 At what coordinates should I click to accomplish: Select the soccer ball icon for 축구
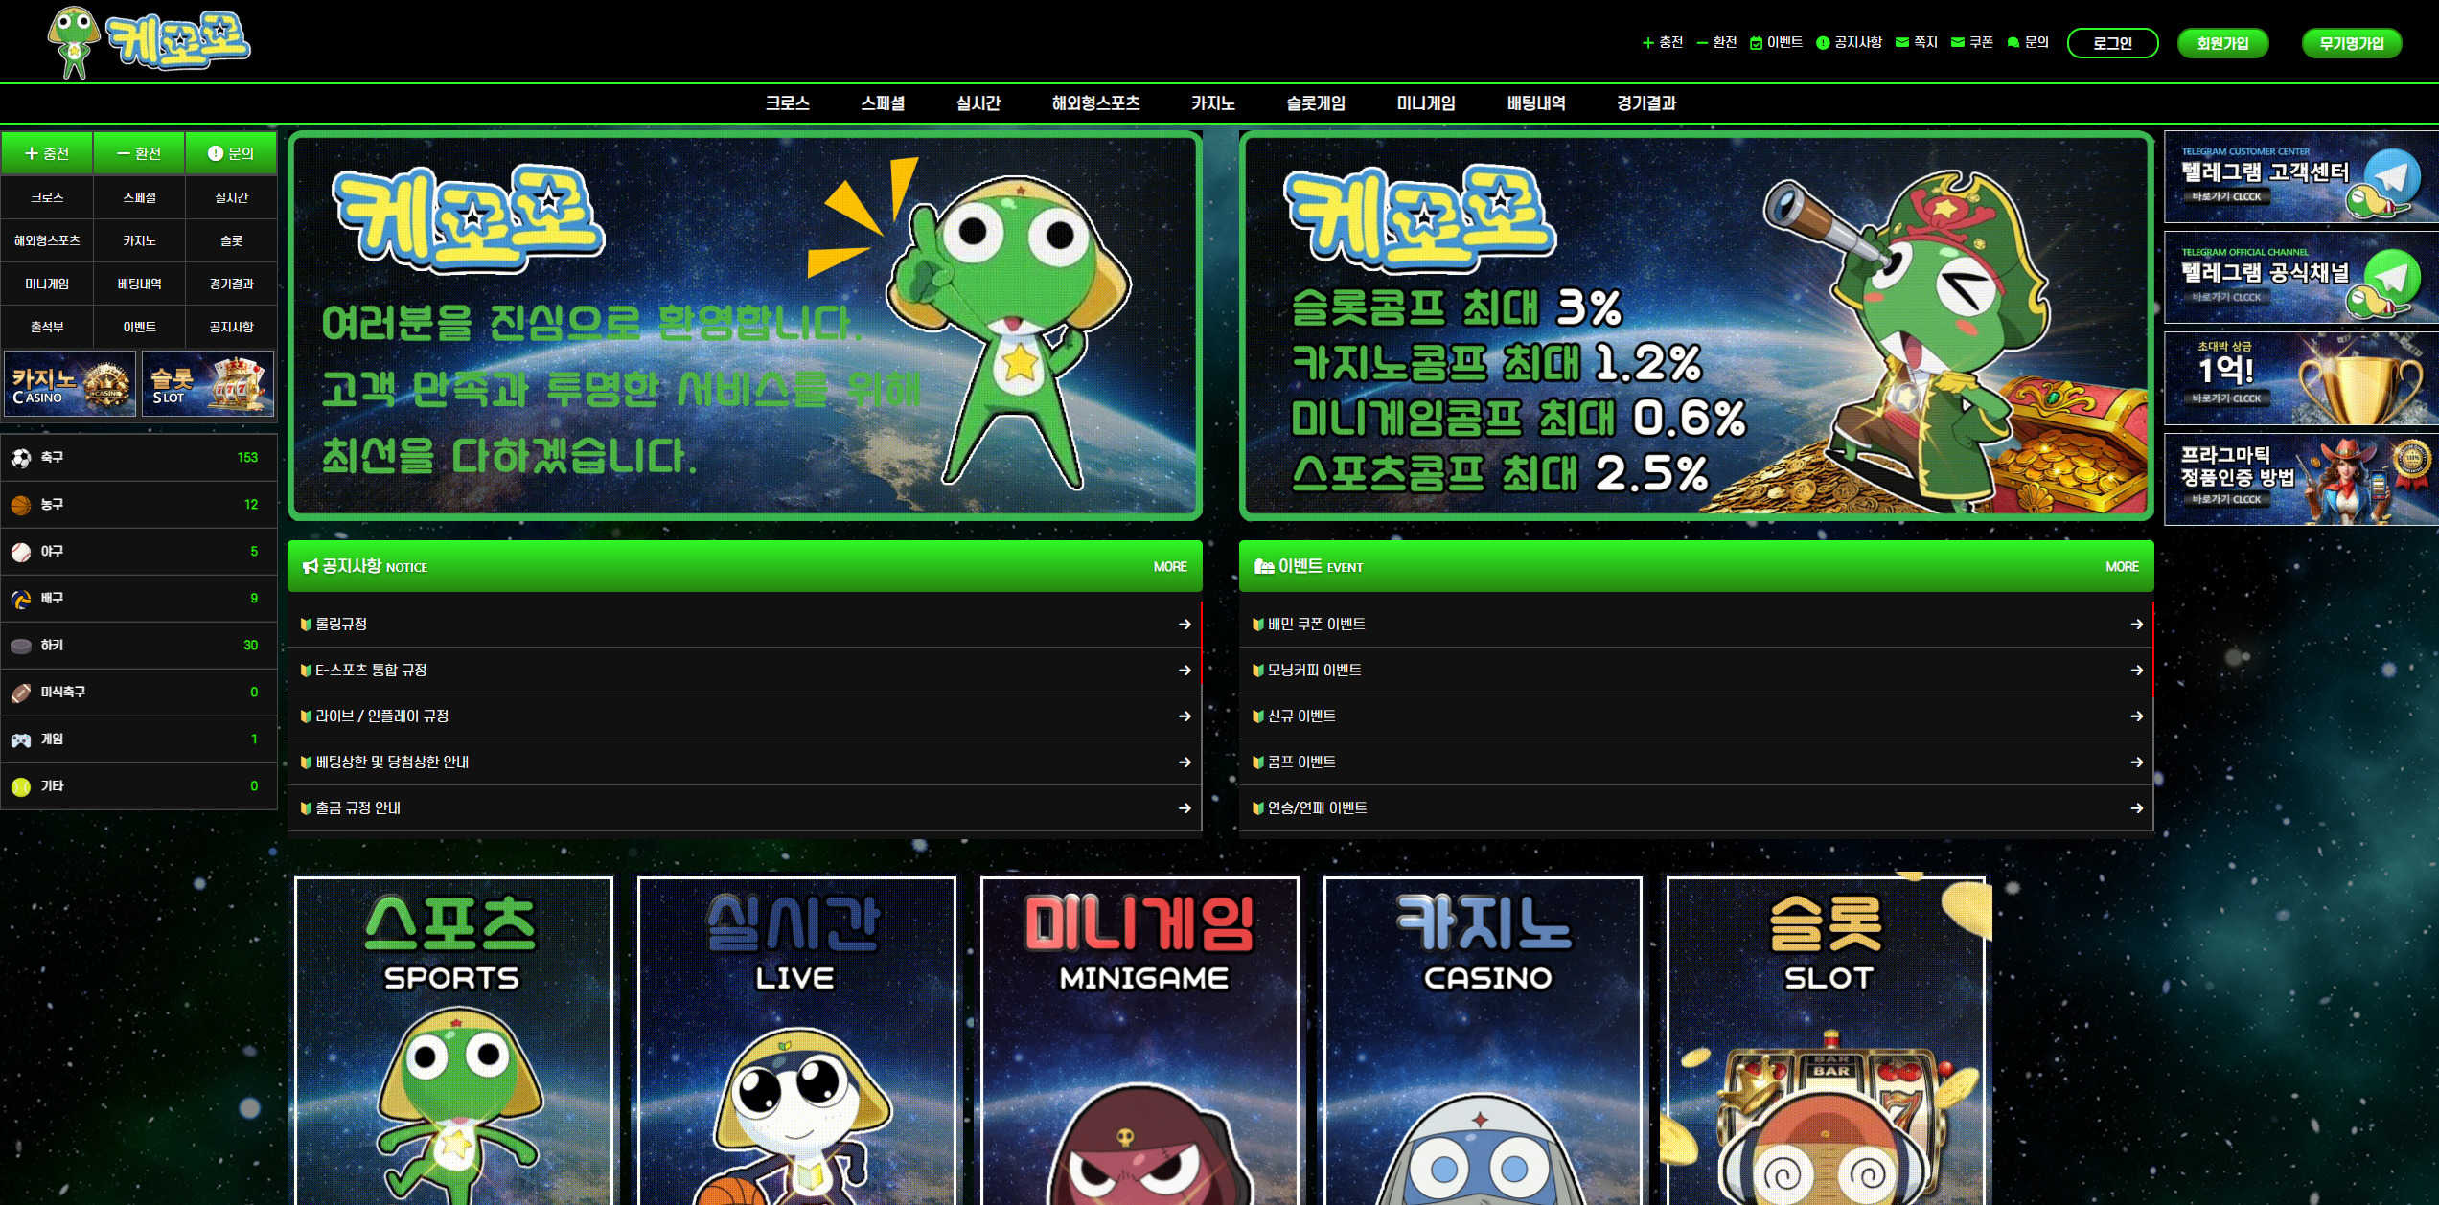click(21, 458)
